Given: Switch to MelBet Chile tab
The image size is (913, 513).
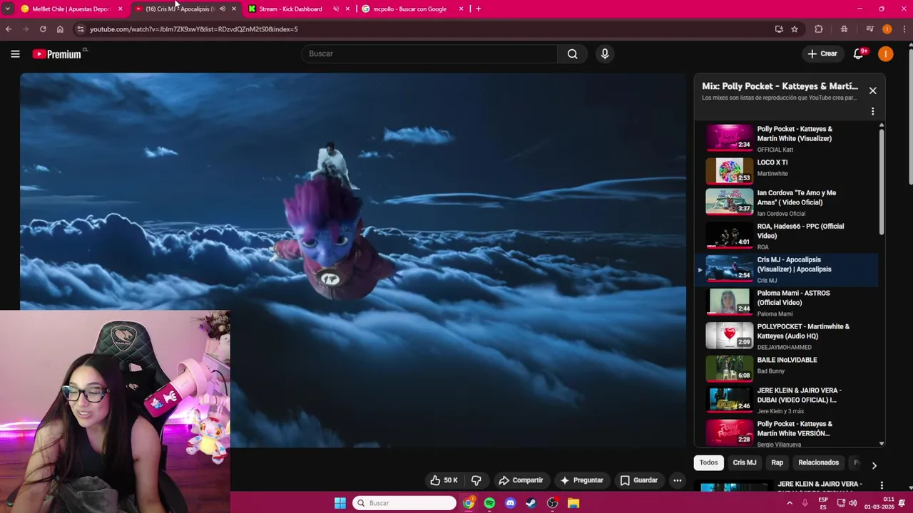Looking at the screenshot, I should click(x=71, y=9).
